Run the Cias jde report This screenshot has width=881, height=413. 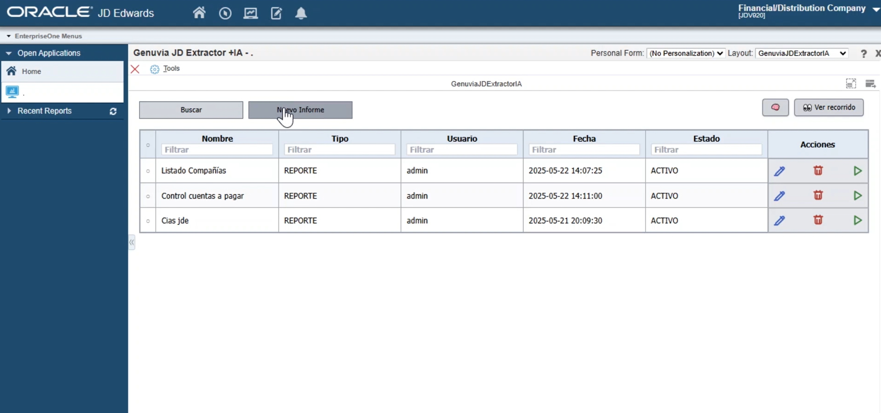857,220
